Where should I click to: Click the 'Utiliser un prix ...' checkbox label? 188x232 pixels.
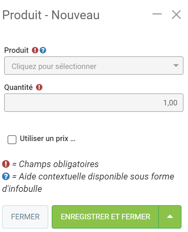coord(48,139)
